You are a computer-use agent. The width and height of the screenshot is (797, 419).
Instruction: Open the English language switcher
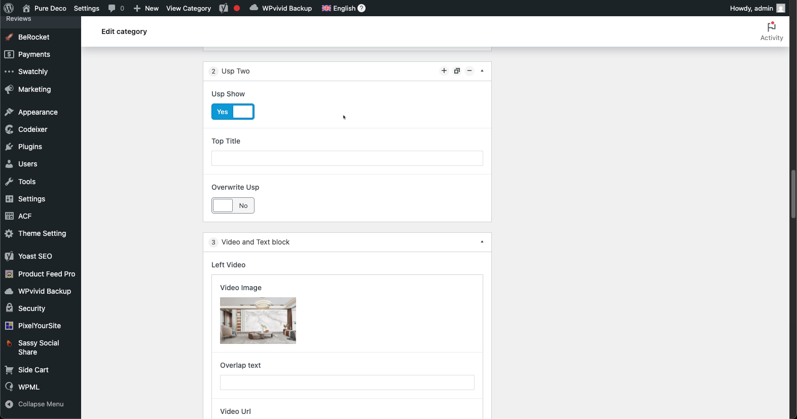click(x=339, y=8)
